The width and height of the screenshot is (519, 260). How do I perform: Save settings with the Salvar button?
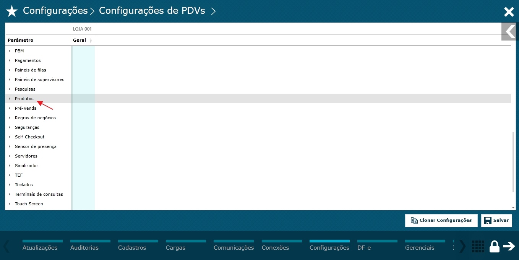(x=496, y=221)
